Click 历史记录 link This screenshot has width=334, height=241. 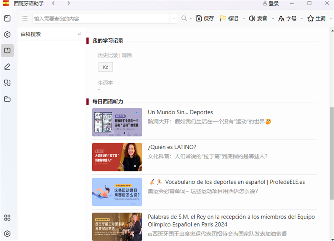[108, 55]
